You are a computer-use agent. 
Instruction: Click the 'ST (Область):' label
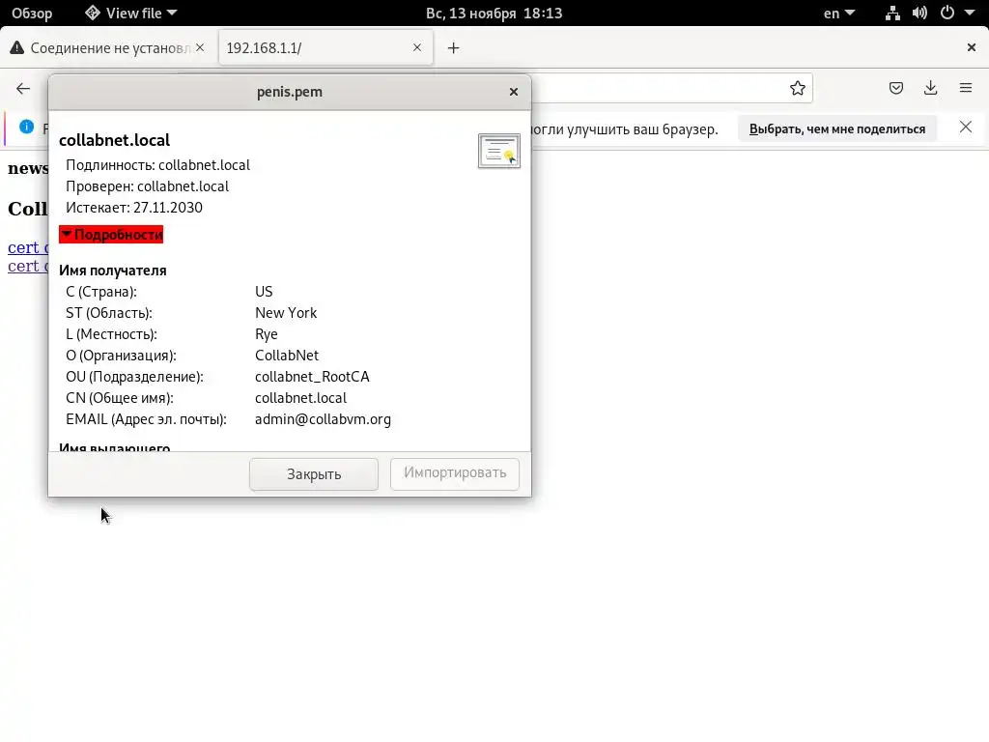point(108,313)
